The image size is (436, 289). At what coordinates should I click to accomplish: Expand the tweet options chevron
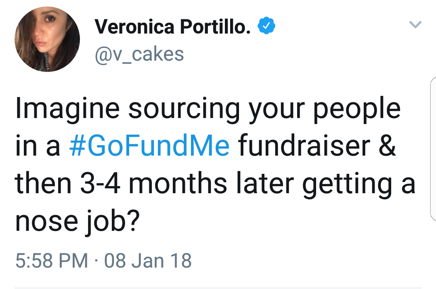coord(415,25)
